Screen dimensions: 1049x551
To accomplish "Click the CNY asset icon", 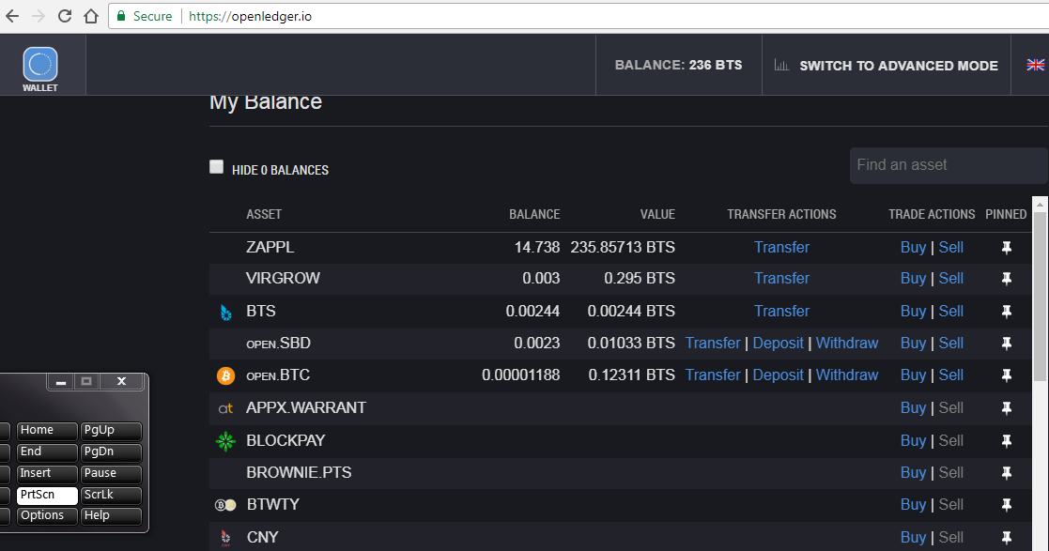I will tap(225, 538).
